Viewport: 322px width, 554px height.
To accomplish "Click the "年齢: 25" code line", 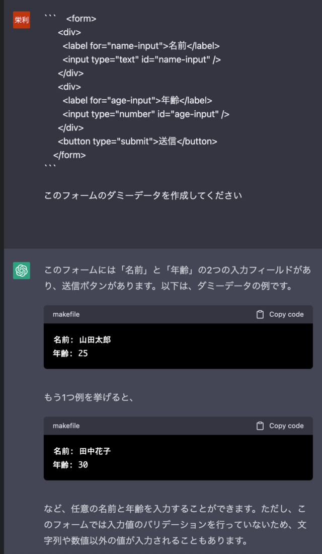I will (70, 354).
